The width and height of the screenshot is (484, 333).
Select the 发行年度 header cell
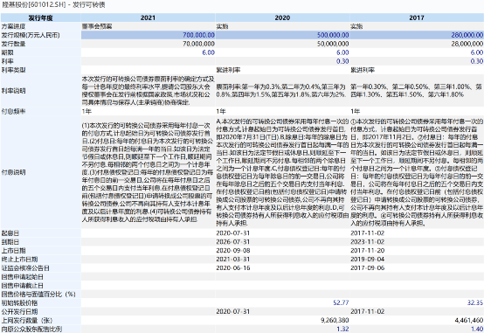pyautogui.click(x=41, y=17)
